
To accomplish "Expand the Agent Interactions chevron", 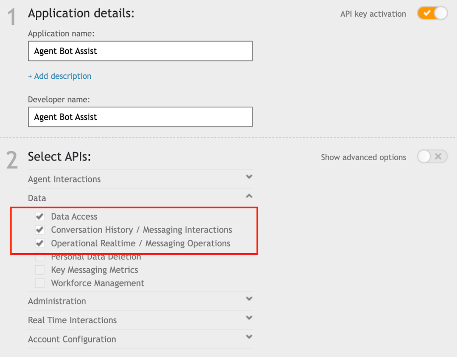I will click(249, 177).
